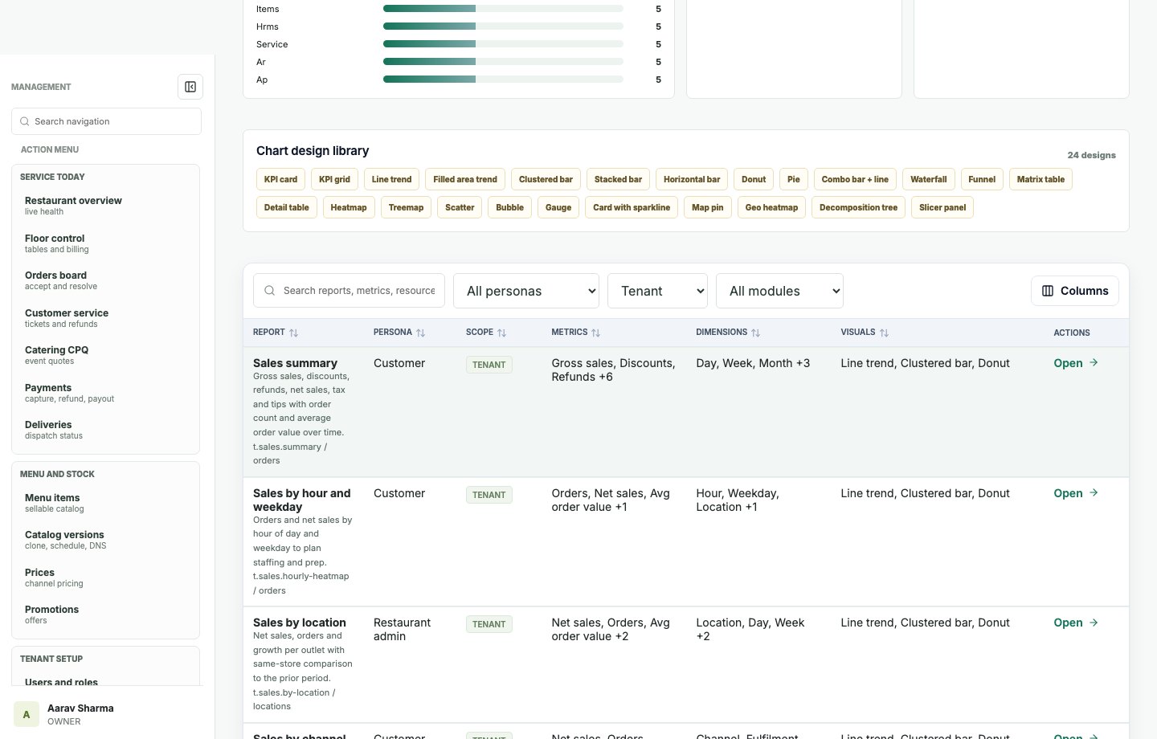Open Prices channel pricing
Viewport: 1157px width, 739px height.
[105, 578]
